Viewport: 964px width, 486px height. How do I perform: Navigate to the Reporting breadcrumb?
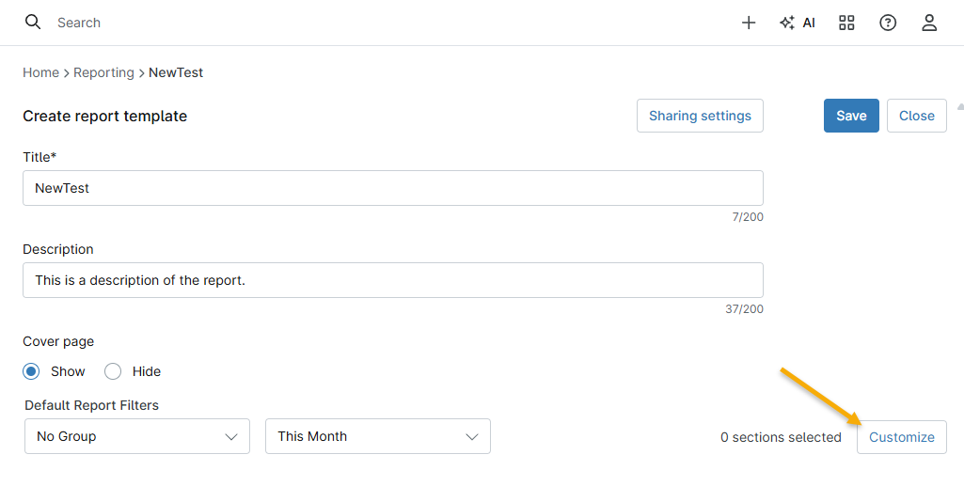[103, 72]
